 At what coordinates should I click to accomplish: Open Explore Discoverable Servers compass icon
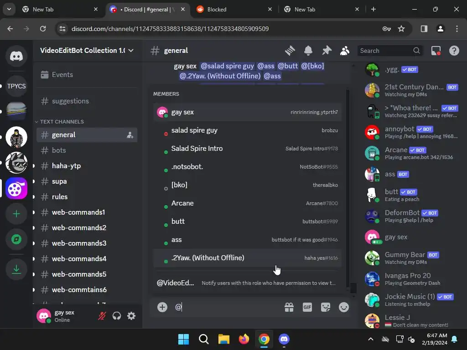click(x=16, y=239)
